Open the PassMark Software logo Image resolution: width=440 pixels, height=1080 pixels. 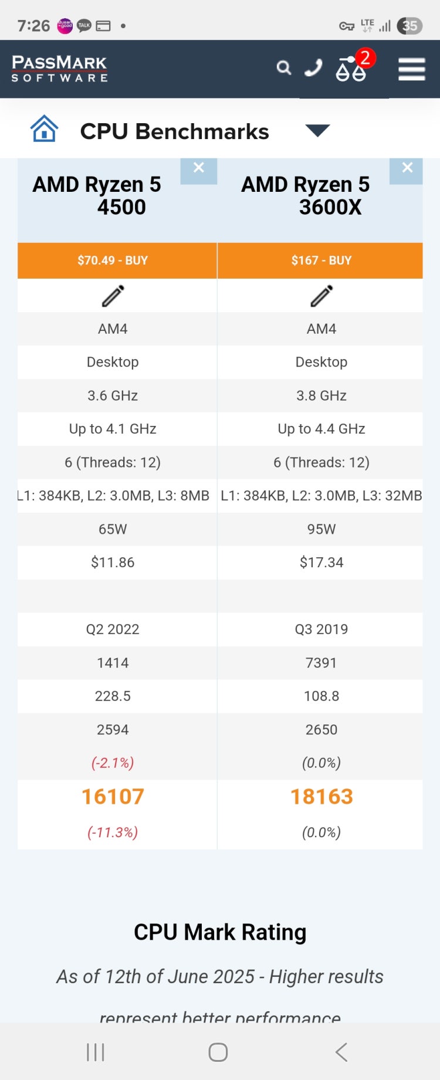(x=59, y=69)
